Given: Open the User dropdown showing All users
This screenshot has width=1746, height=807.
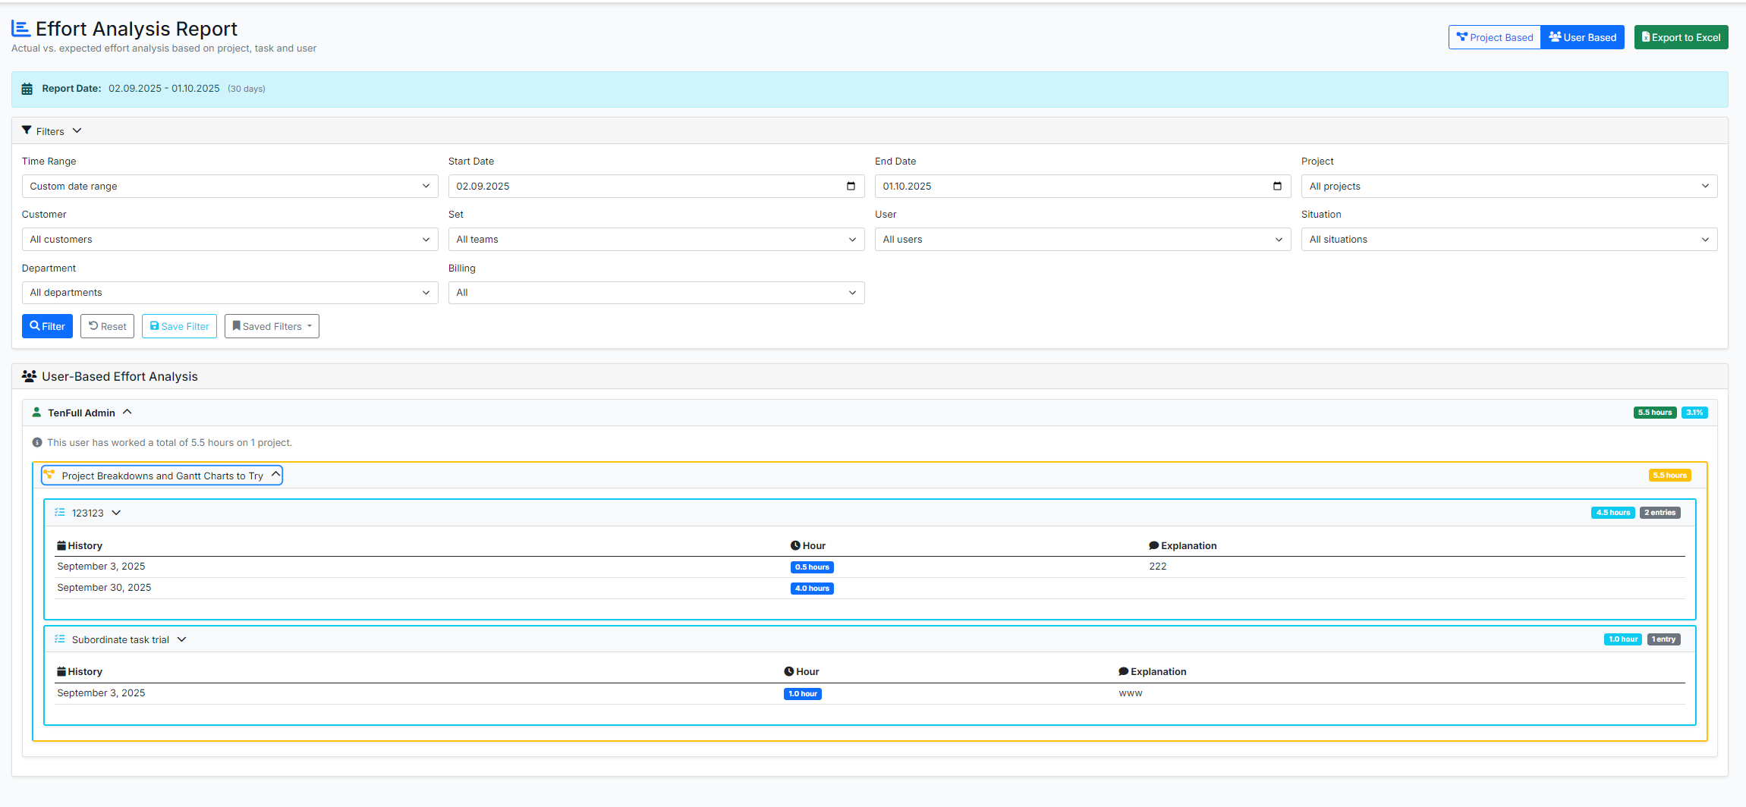Looking at the screenshot, I should pos(1083,240).
